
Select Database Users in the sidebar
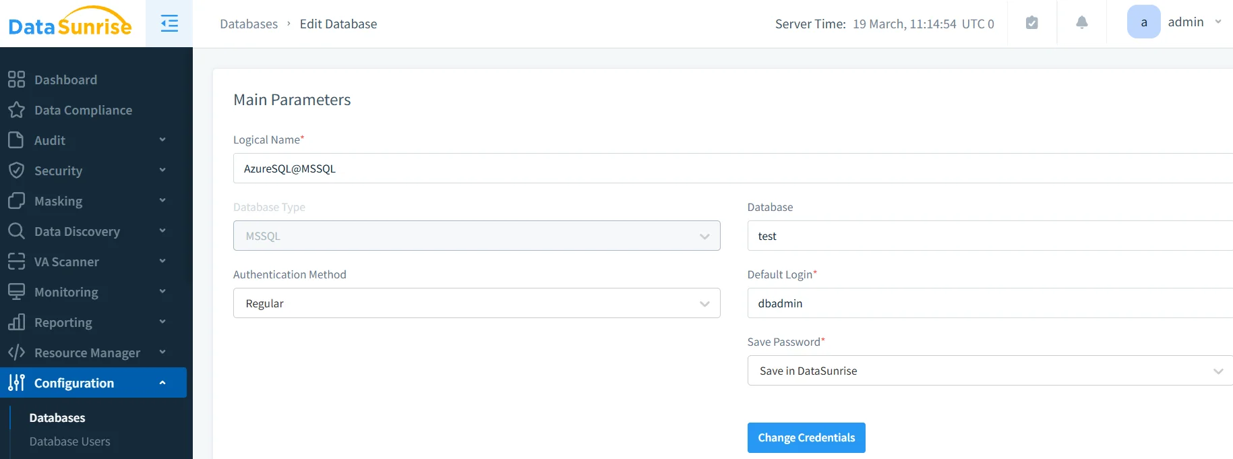point(69,441)
